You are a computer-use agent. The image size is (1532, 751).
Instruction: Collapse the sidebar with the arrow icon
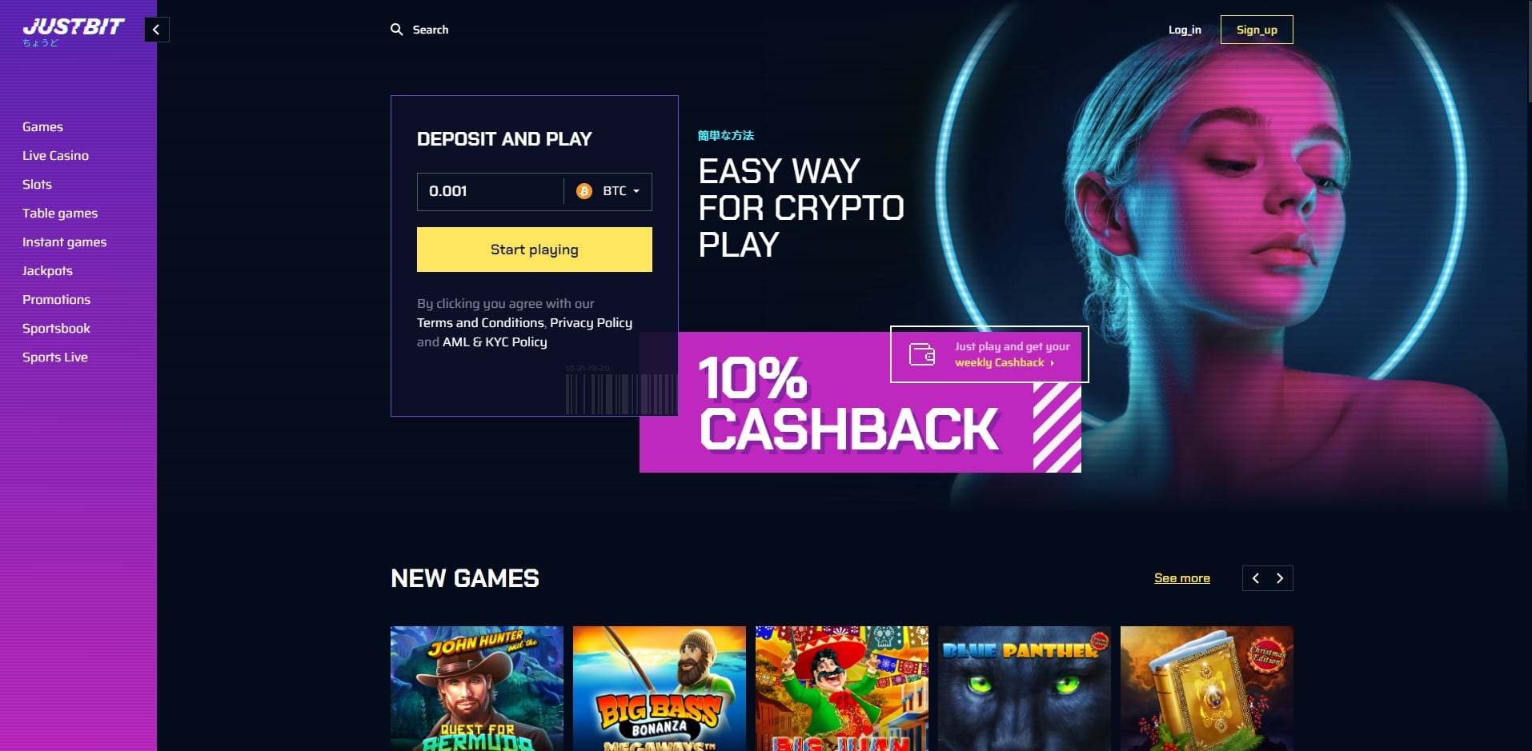(x=157, y=30)
